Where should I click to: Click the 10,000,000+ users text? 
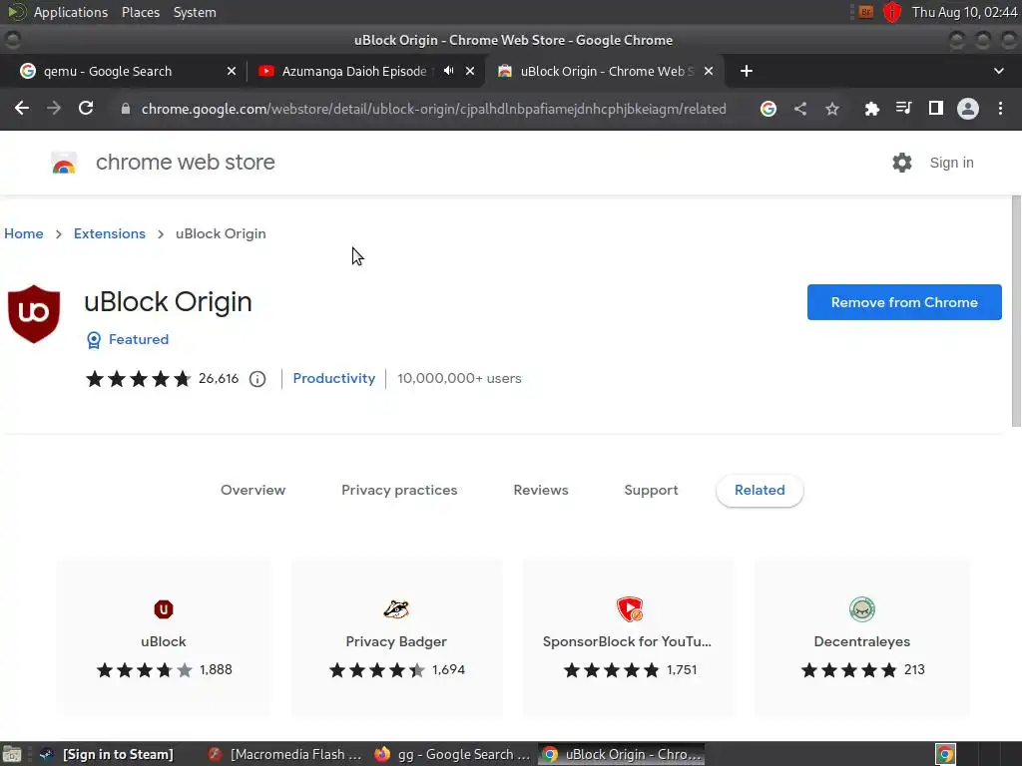(x=459, y=378)
